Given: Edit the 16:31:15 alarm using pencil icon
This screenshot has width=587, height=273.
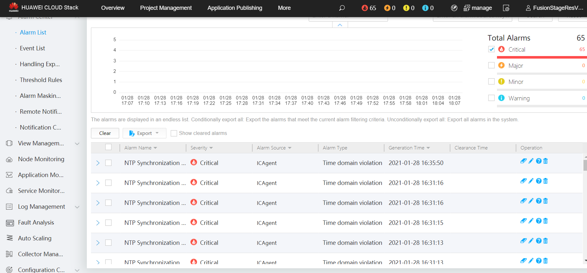Looking at the screenshot, I should pyautogui.click(x=531, y=221).
